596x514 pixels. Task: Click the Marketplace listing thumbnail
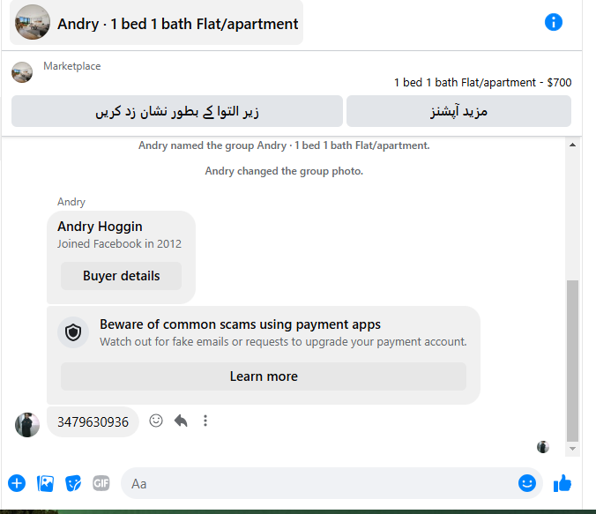(22, 72)
